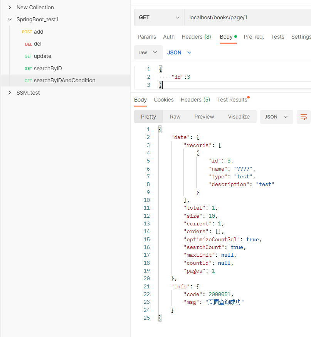Open the Pre-req. tab

tap(254, 37)
